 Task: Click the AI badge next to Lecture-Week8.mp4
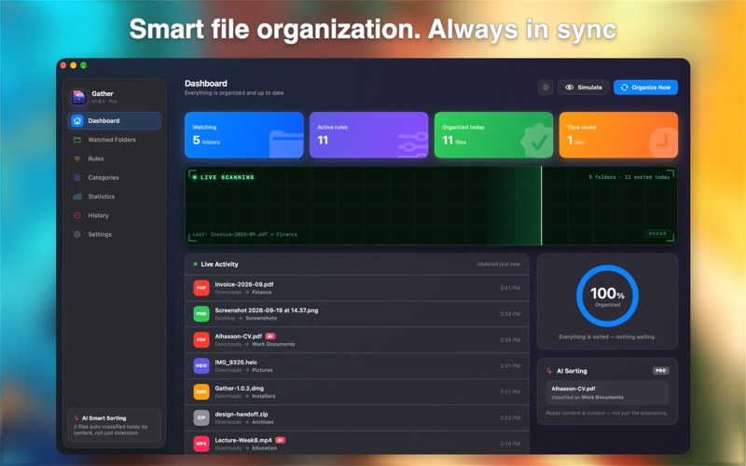tap(281, 440)
